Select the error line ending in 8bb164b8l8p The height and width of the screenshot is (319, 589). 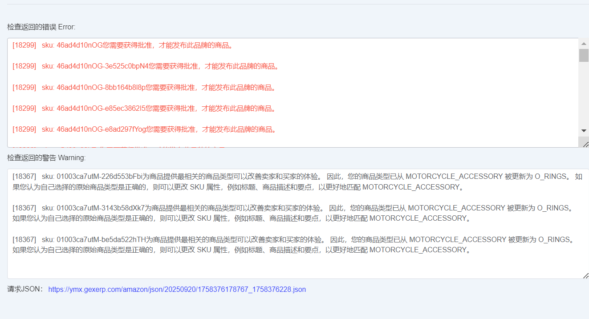(x=144, y=88)
